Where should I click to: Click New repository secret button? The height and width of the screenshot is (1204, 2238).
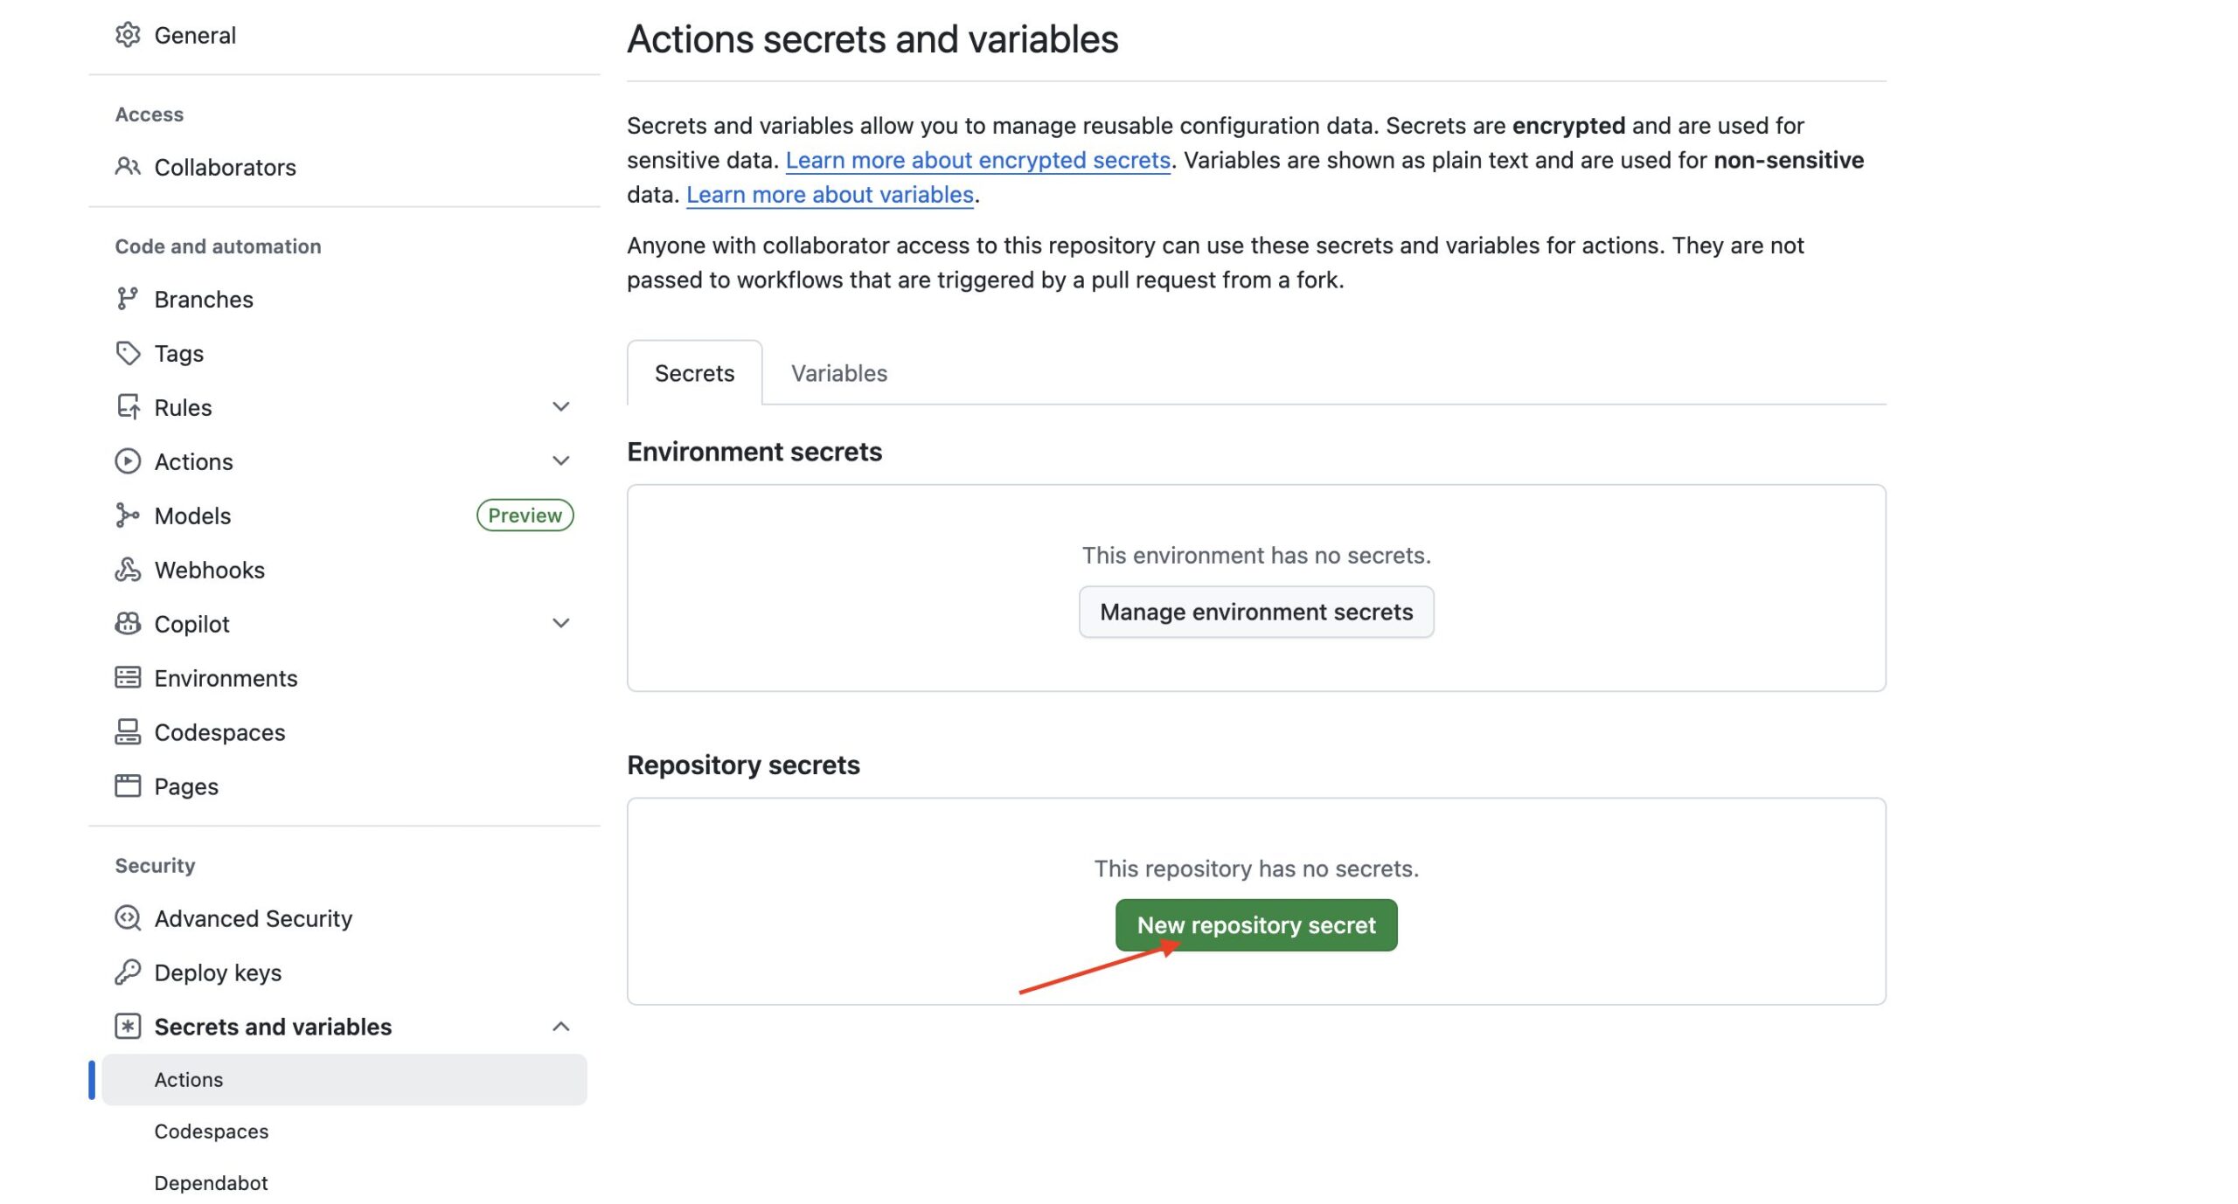[x=1255, y=925]
